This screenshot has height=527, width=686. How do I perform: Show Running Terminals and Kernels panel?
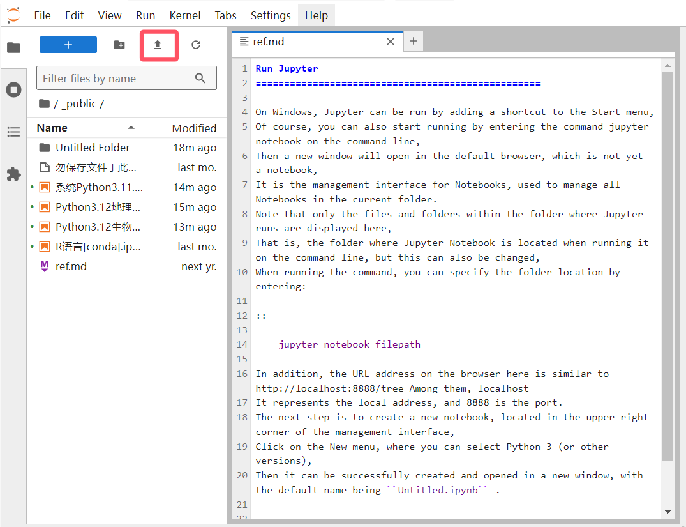click(13, 90)
